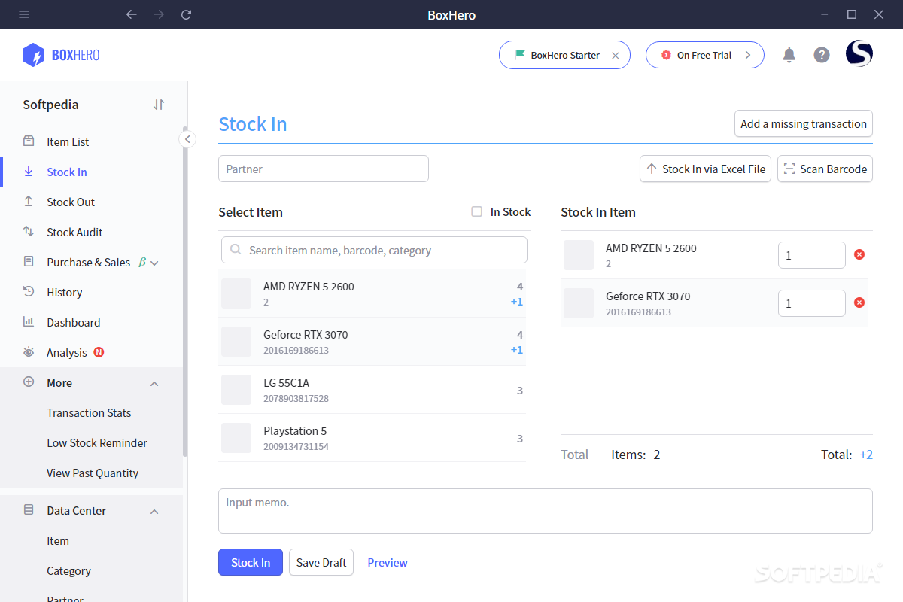Viewport: 903px width, 602px height.
Task: Click the More plus-circle icon
Action: 29,382
